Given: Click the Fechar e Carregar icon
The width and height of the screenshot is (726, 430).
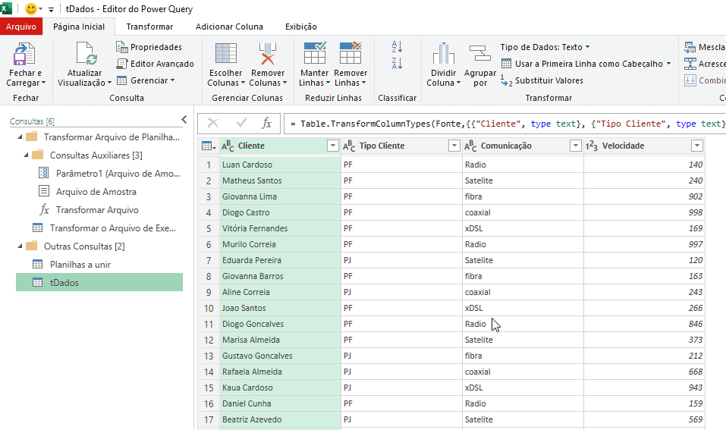Looking at the screenshot, I should tap(26, 55).
